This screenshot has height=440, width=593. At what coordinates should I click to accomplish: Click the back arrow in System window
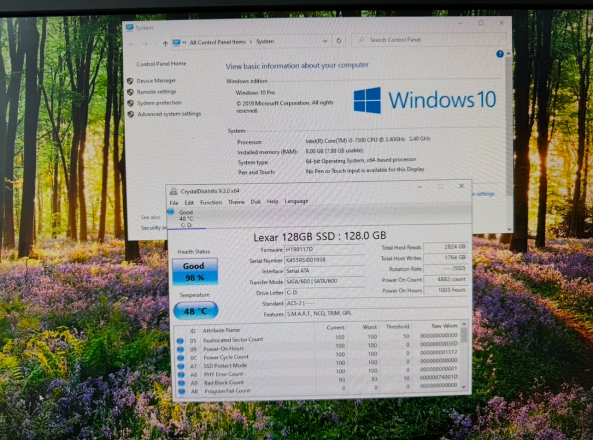(131, 45)
